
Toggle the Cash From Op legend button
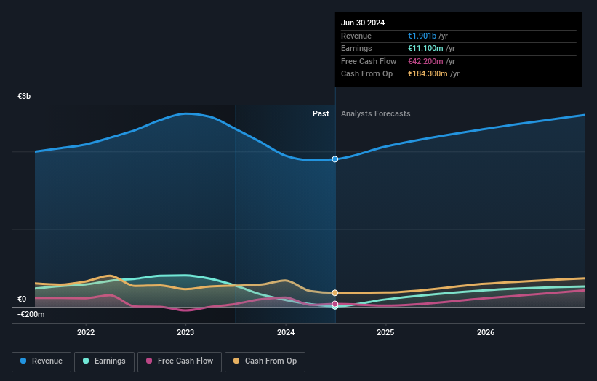click(x=265, y=361)
